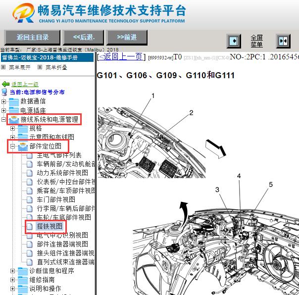Viewport: 299px width, 295px height.
Task: Click the 部件连接器端视图 document icon
Action: click(29, 245)
